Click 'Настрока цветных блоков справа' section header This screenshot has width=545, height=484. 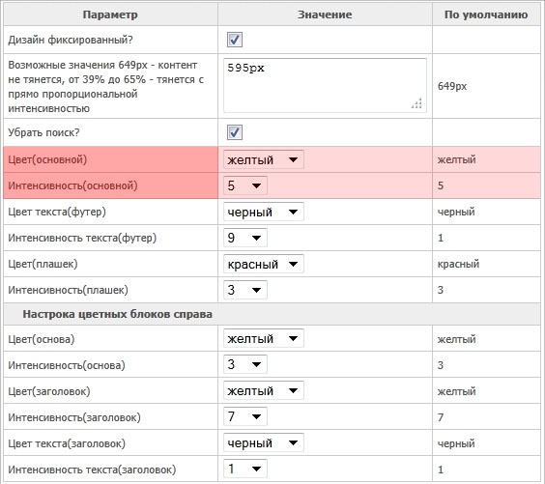point(118,314)
